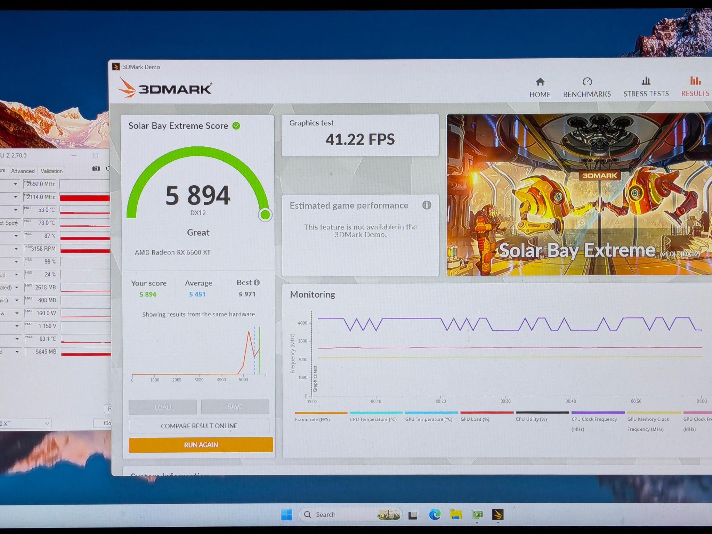Click COMPARE RESULT ONLINE button
Screen dimensions: 712x534
pos(199,426)
